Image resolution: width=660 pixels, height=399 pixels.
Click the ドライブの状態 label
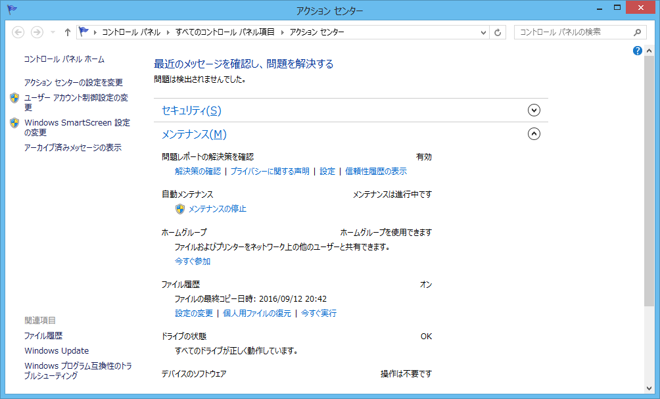coord(184,337)
